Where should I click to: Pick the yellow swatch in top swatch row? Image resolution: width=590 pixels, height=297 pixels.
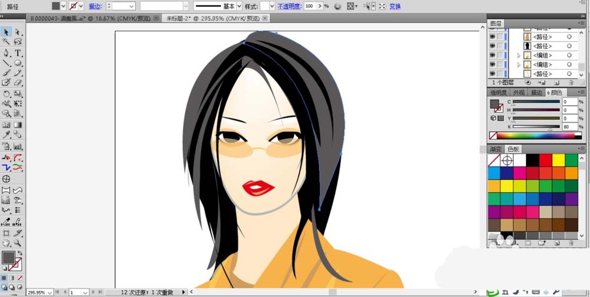coord(558,160)
